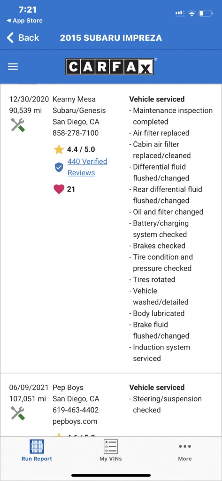Tap the pink heart favorites icon
This screenshot has height=481, width=222.
[59, 189]
